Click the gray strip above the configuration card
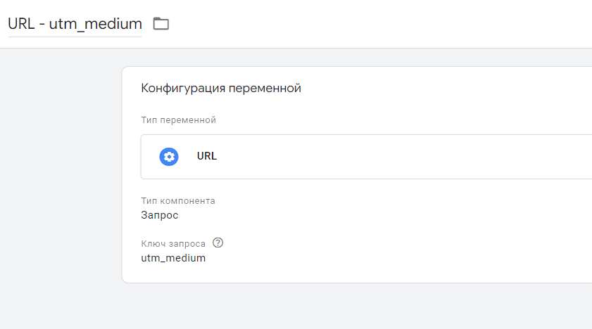Image resolution: width=592 pixels, height=329 pixels. (x=352, y=57)
